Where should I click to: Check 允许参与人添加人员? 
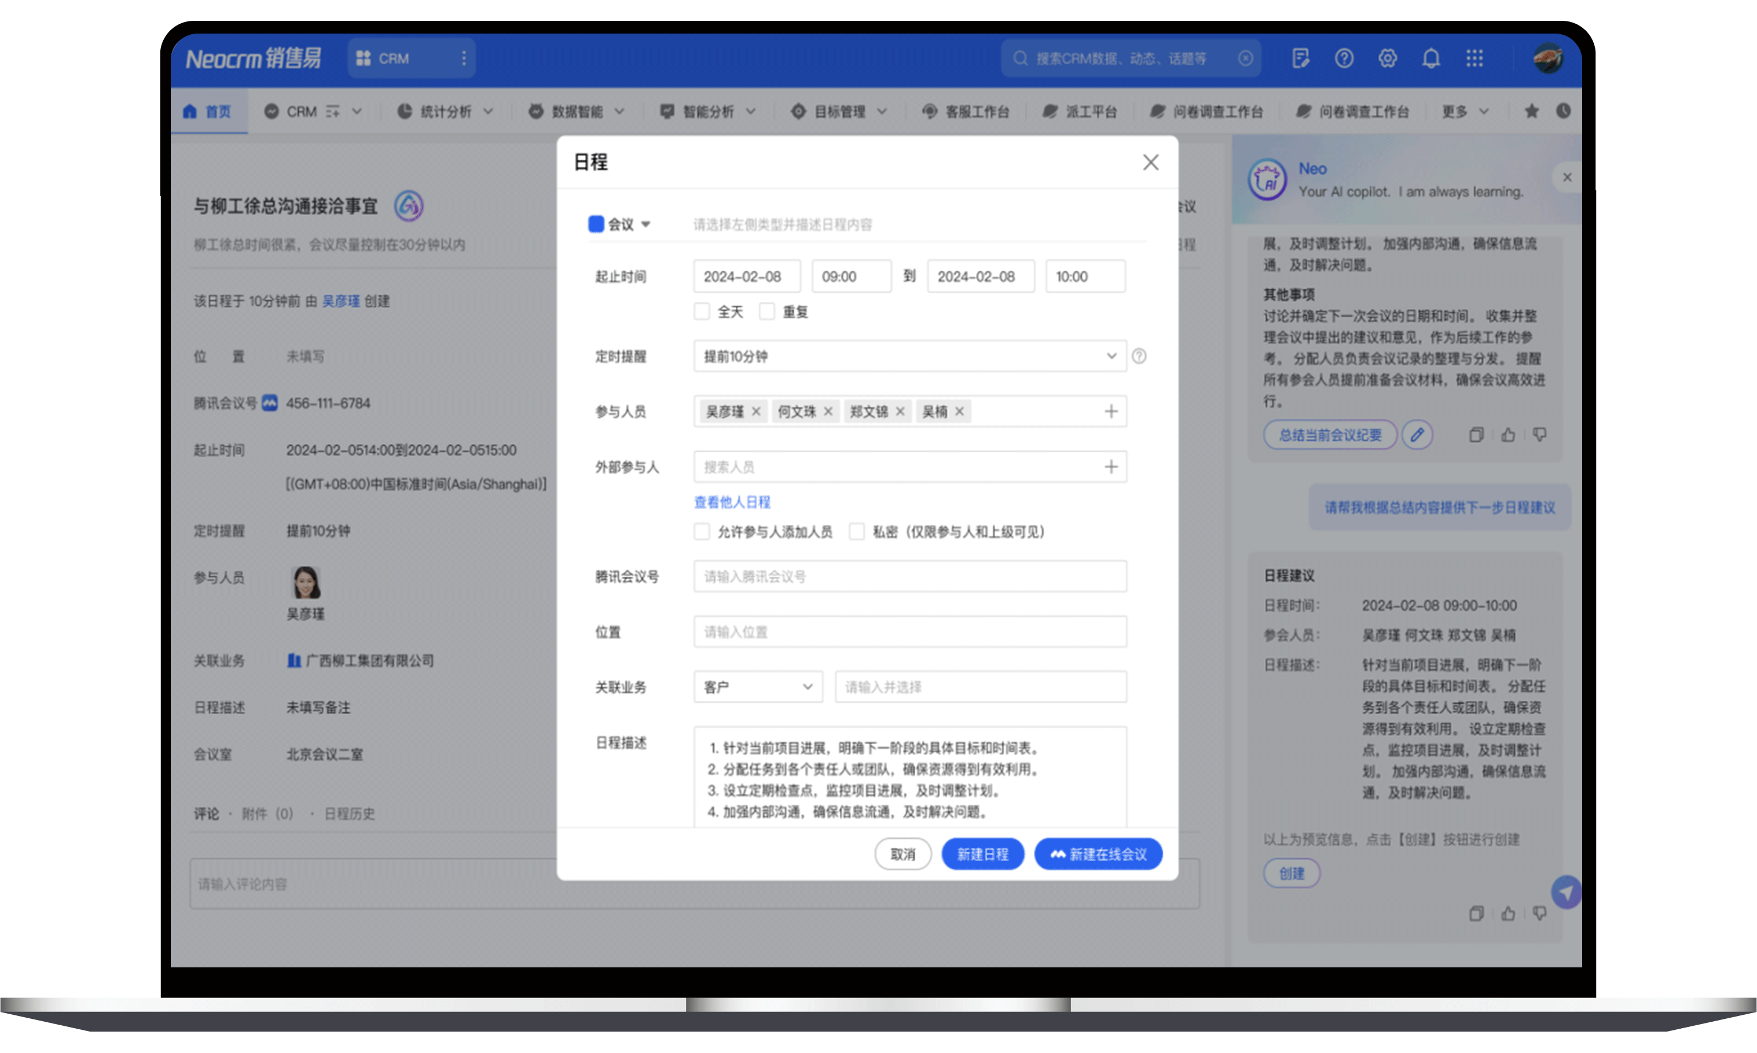coord(702,532)
